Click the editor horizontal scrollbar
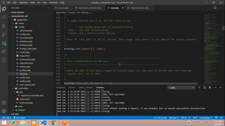225x126 pixels. (x=131, y=83)
